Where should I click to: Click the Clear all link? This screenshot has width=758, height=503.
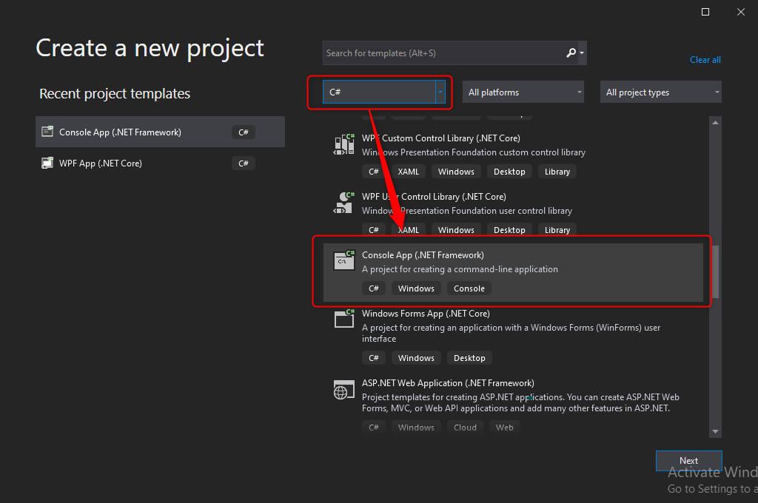point(705,60)
